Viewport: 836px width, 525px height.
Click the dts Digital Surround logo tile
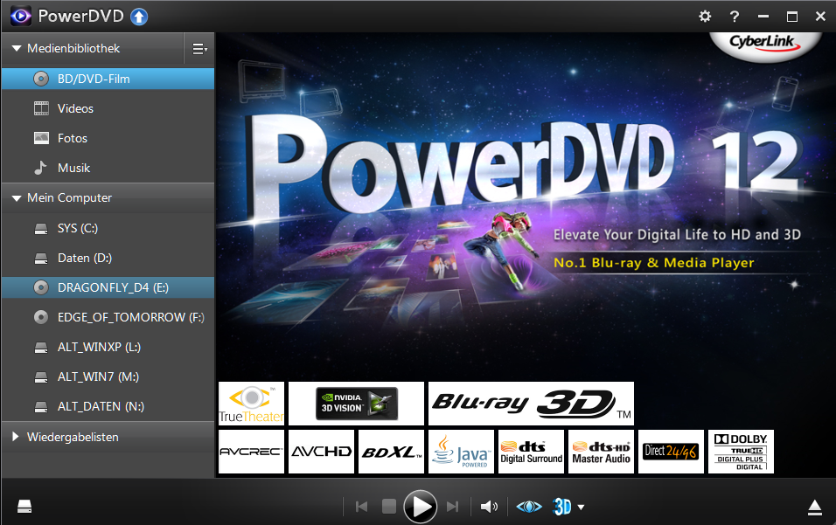click(x=531, y=452)
